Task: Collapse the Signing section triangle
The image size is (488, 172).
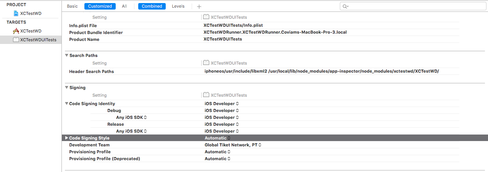Action: tap(67, 88)
